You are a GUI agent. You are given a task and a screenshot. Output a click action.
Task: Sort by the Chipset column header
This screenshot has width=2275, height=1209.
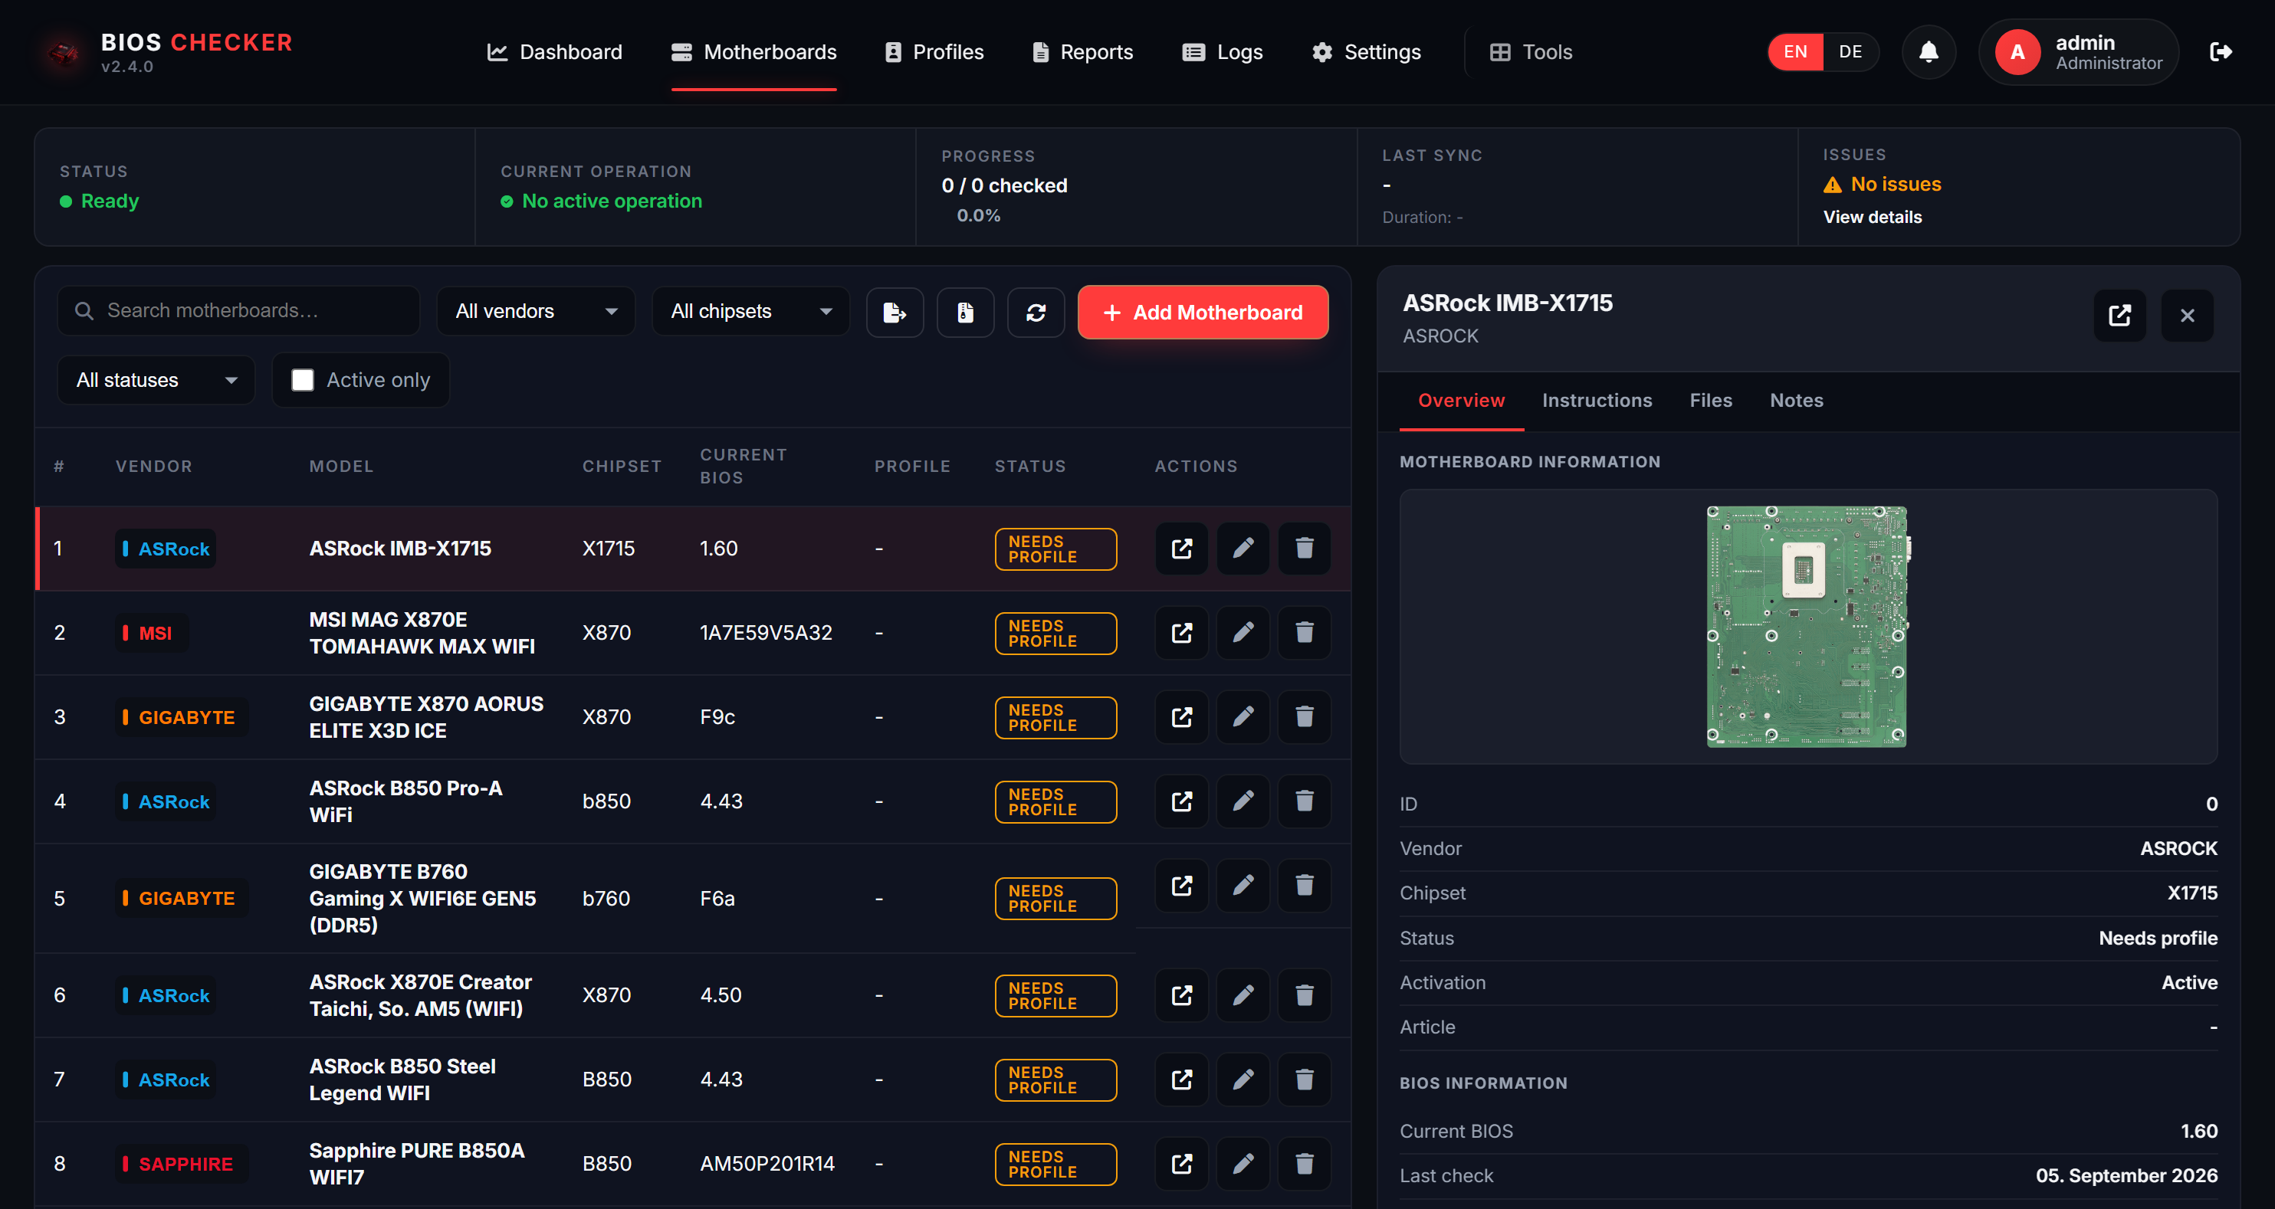(x=622, y=466)
